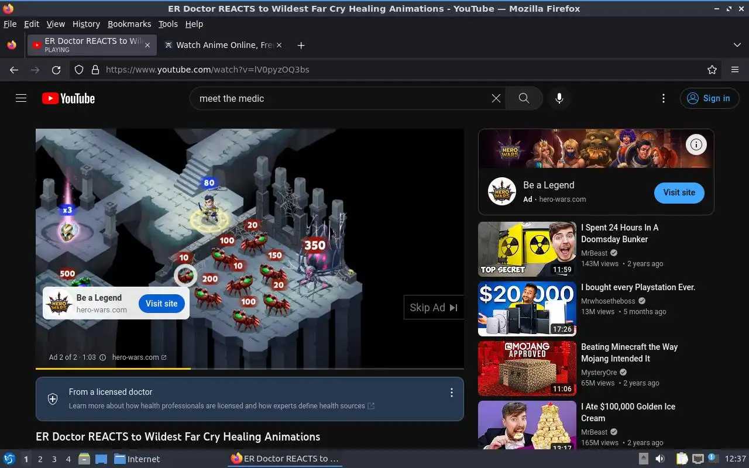This screenshot has height=468, width=749.
Task: Start voice search with microphone
Action: click(x=559, y=98)
